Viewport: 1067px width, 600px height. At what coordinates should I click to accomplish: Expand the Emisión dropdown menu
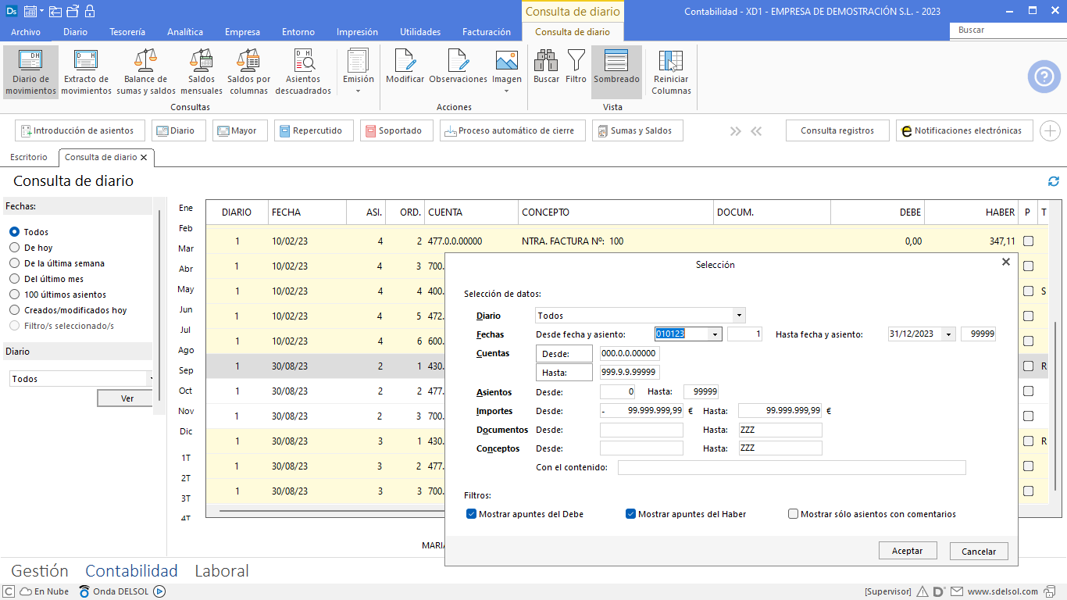(358, 91)
